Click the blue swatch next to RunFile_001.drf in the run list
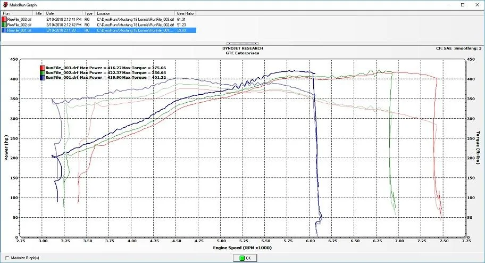The height and width of the screenshot is (263, 485). [x=4, y=30]
